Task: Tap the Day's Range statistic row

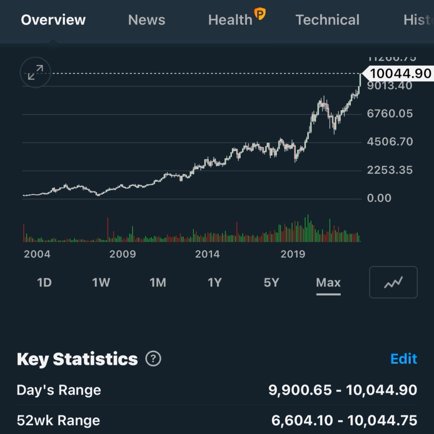Action: click(217, 390)
